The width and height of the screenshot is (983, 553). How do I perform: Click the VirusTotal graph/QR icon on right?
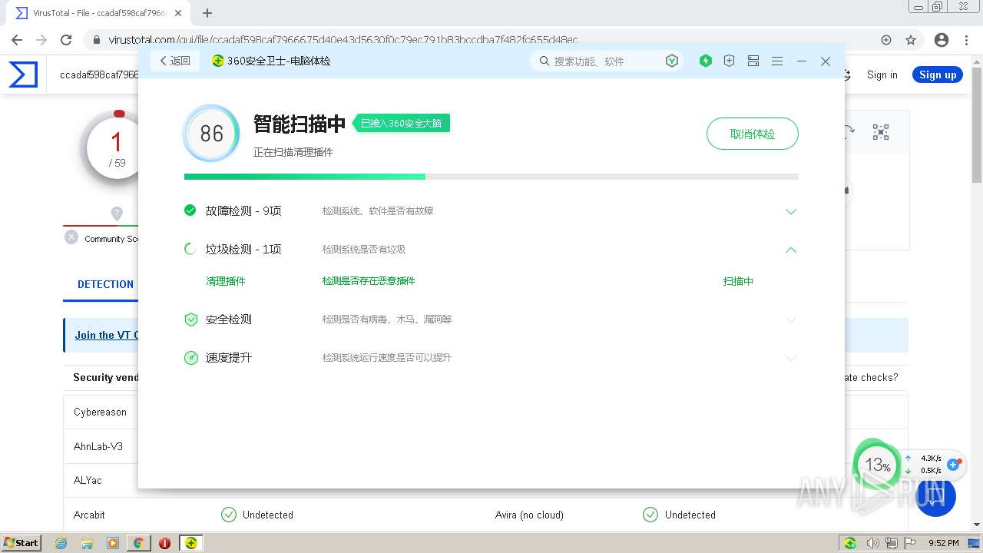click(881, 132)
